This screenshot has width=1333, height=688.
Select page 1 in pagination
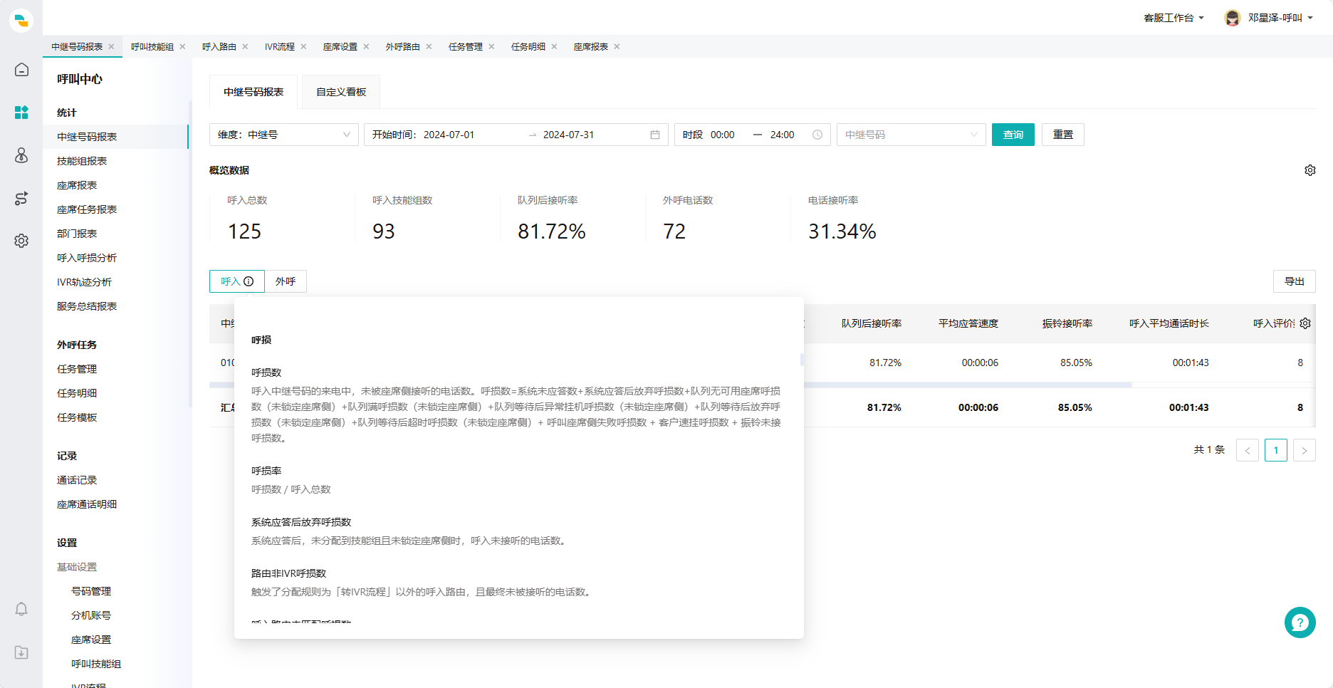point(1276,450)
